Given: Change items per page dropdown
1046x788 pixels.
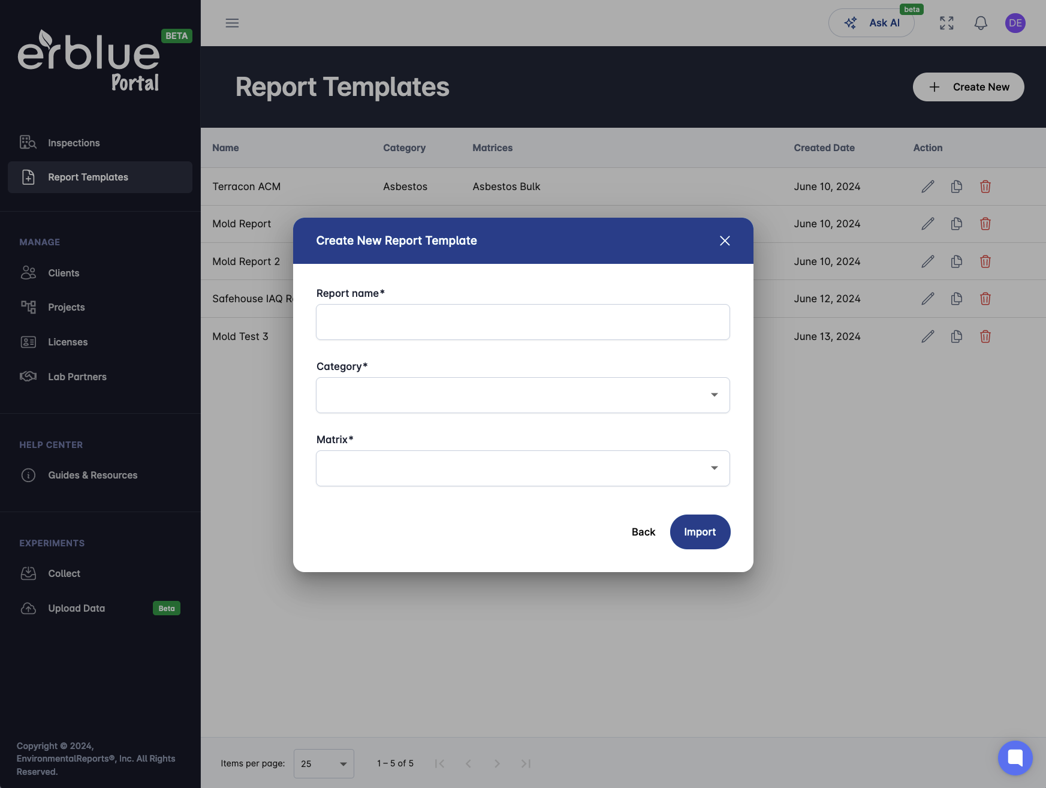Looking at the screenshot, I should [x=324, y=763].
